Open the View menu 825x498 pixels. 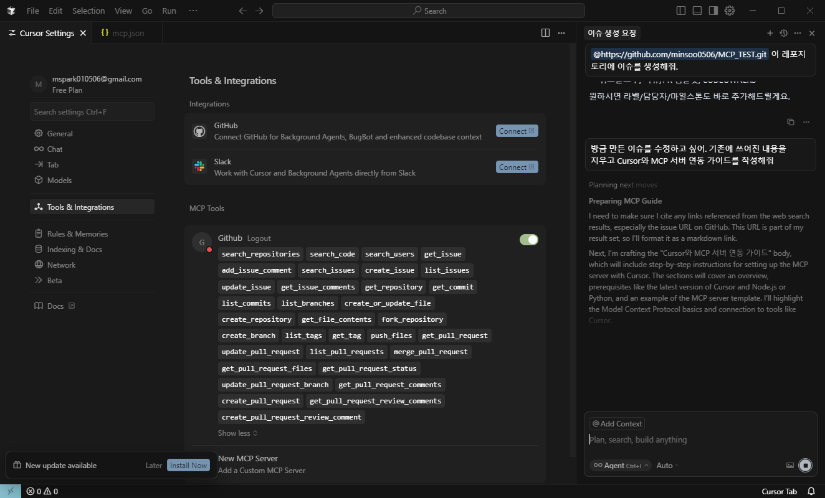(x=123, y=11)
